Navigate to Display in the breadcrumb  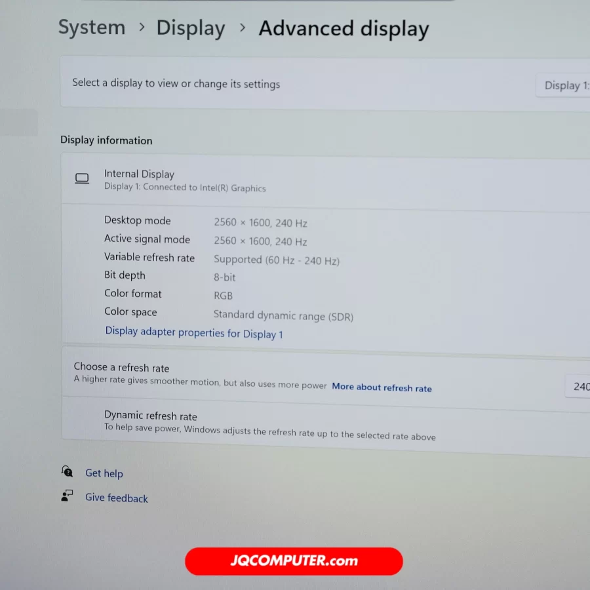(190, 28)
